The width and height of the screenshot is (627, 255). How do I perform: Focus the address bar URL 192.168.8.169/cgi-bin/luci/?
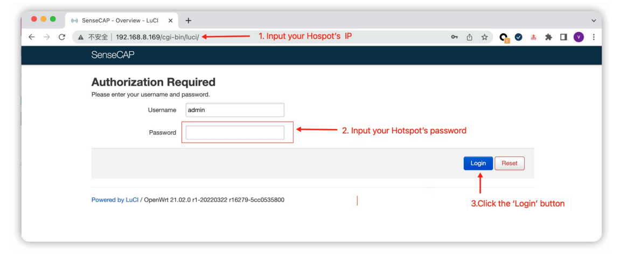pyautogui.click(x=157, y=37)
